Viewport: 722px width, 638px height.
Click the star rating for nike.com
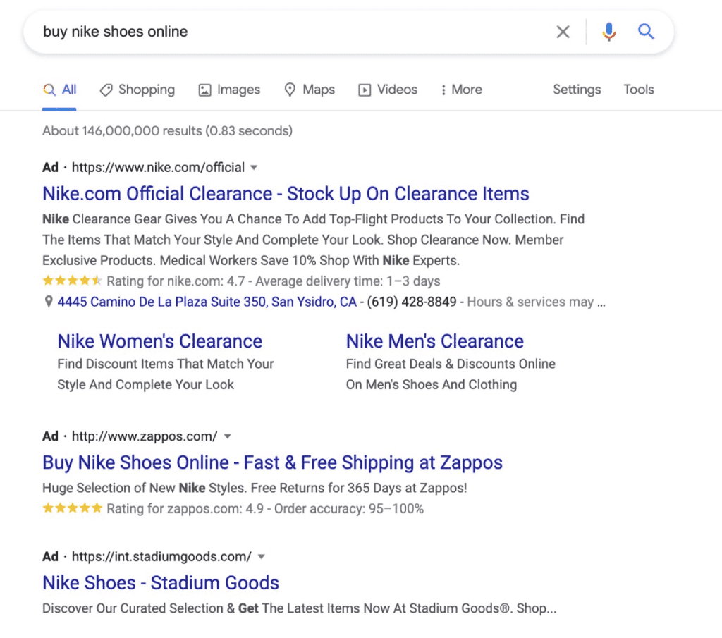[72, 281]
